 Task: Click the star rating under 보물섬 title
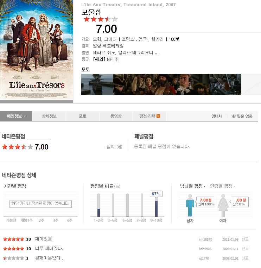tap(101, 19)
